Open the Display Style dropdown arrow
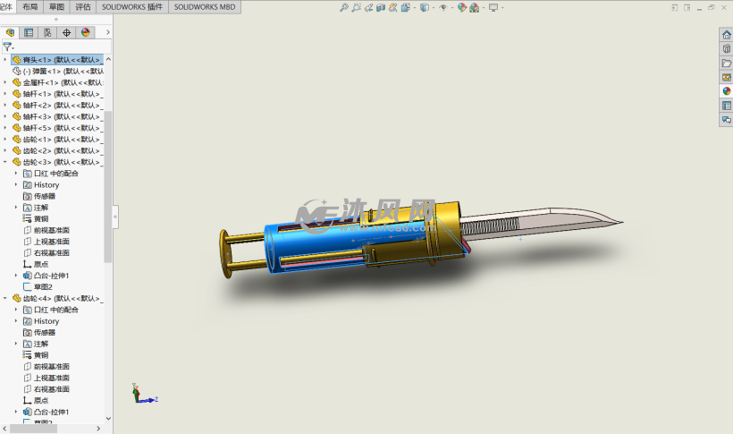This screenshot has width=733, height=434. [432, 7]
